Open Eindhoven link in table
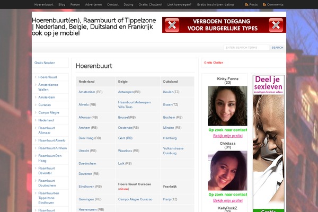318x212 pixels. point(86,187)
